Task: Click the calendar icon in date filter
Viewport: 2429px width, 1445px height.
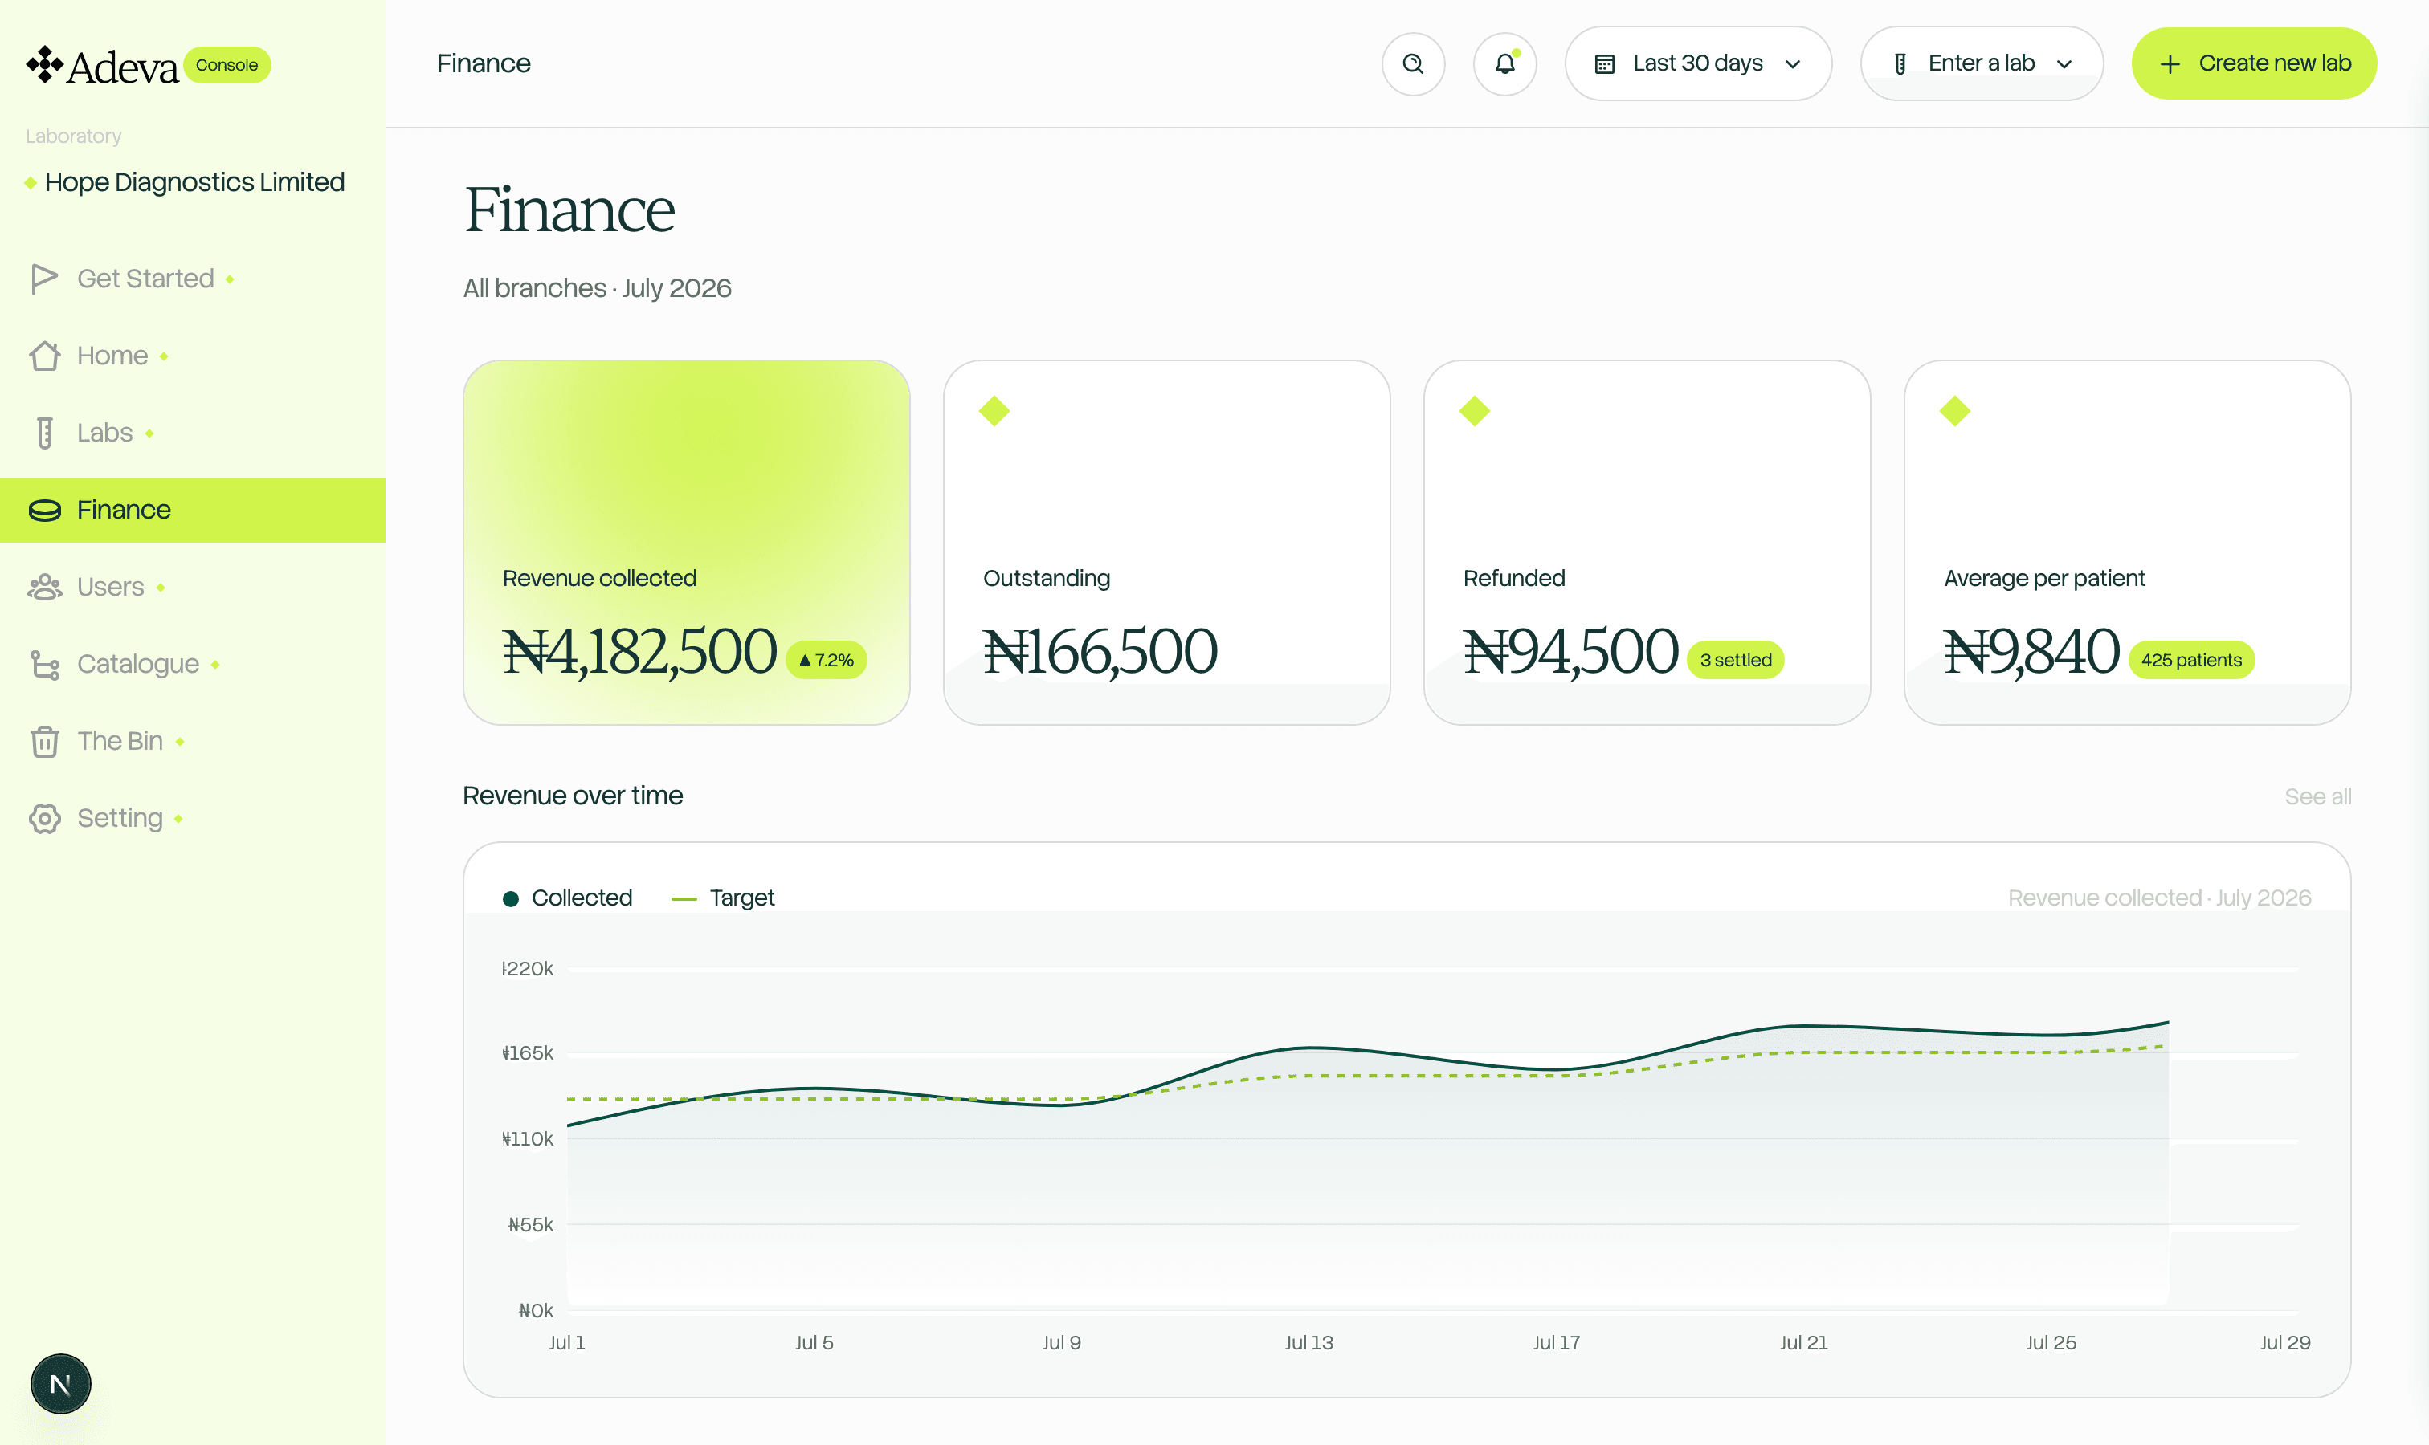Action: (1605, 64)
